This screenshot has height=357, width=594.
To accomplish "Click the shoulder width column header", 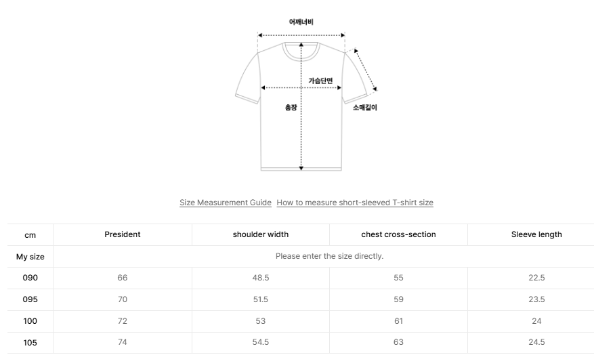I will pos(261,234).
